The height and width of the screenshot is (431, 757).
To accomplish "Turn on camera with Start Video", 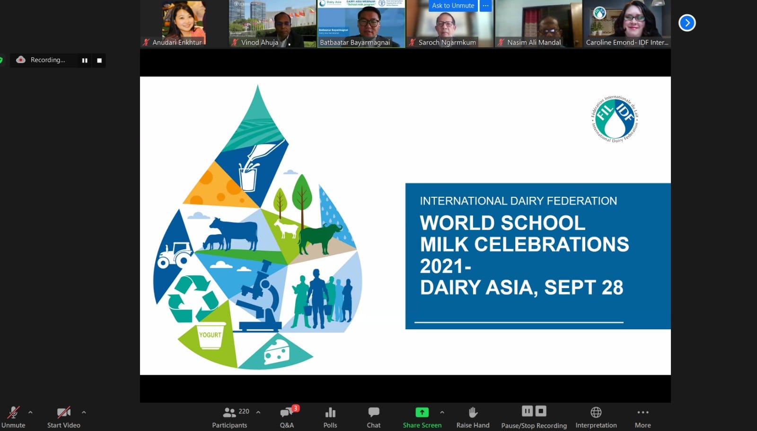I will point(63,417).
